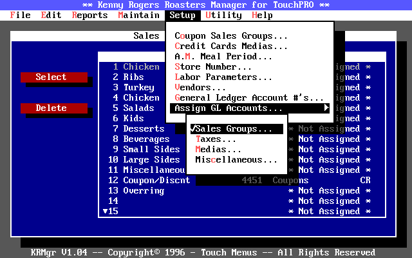Select row 7 Desserts in list

[x=138, y=128]
